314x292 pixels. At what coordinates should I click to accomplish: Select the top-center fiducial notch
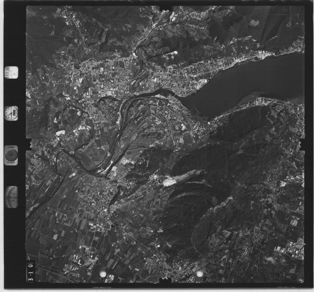pyautogui.click(x=166, y=8)
